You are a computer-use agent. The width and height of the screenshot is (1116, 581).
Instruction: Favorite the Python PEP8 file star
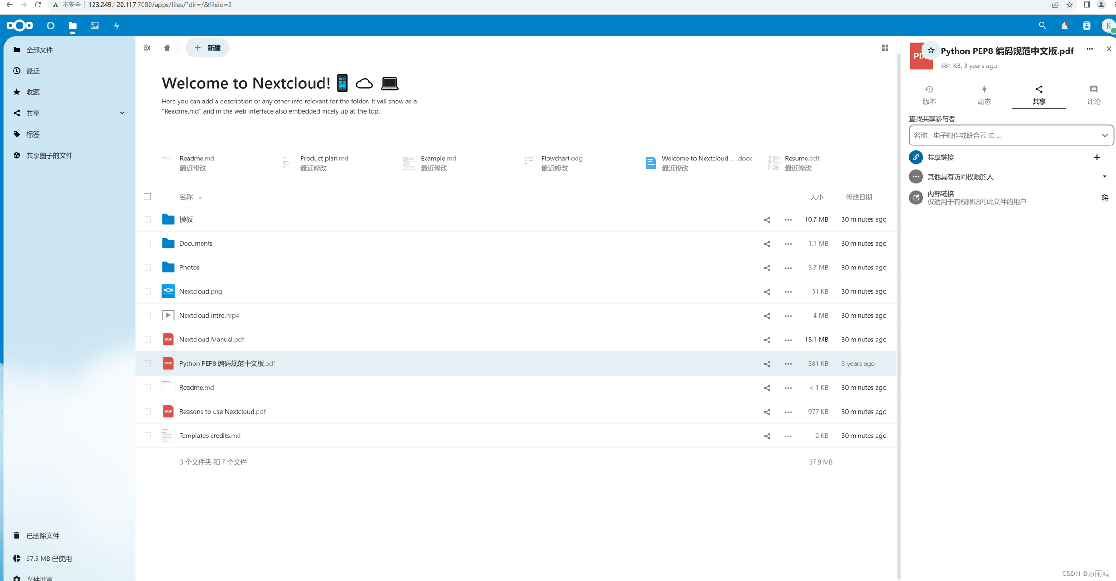pyautogui.click(x=931, y=50)
